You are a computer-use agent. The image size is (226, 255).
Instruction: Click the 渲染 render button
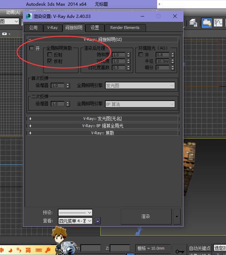146,217
